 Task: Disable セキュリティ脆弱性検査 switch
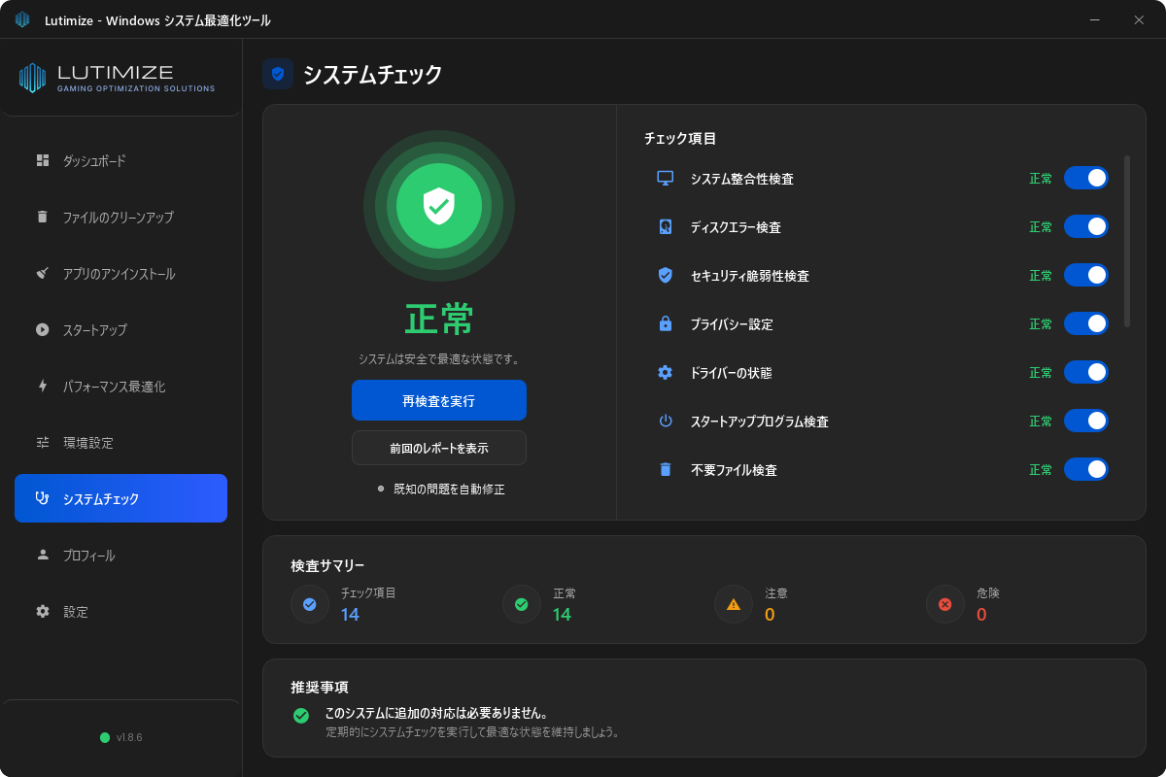[1086, 275]
